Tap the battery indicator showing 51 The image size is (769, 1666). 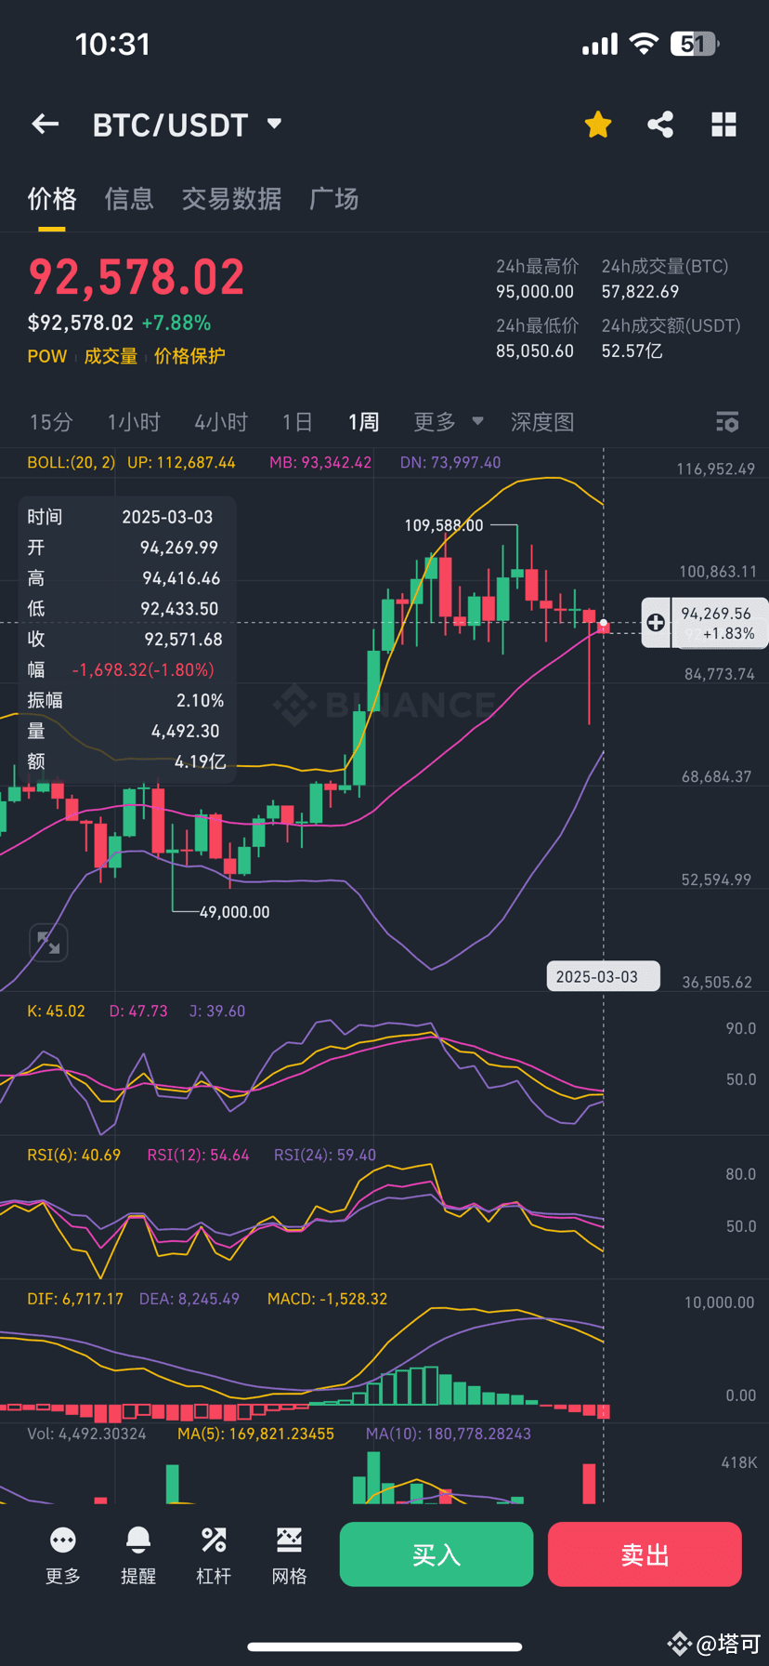(x=696, y=44)
